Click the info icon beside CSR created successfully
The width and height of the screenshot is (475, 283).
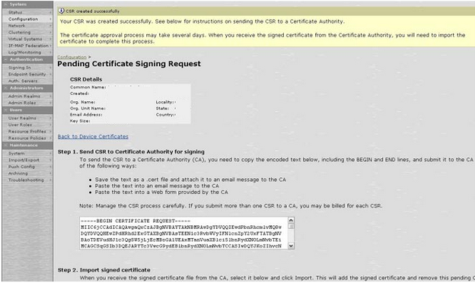coord(61,11)
